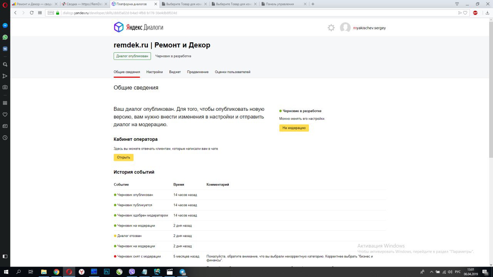Show hidden system tray icons
Screen dimensions: 493x277
click(432, 272)
